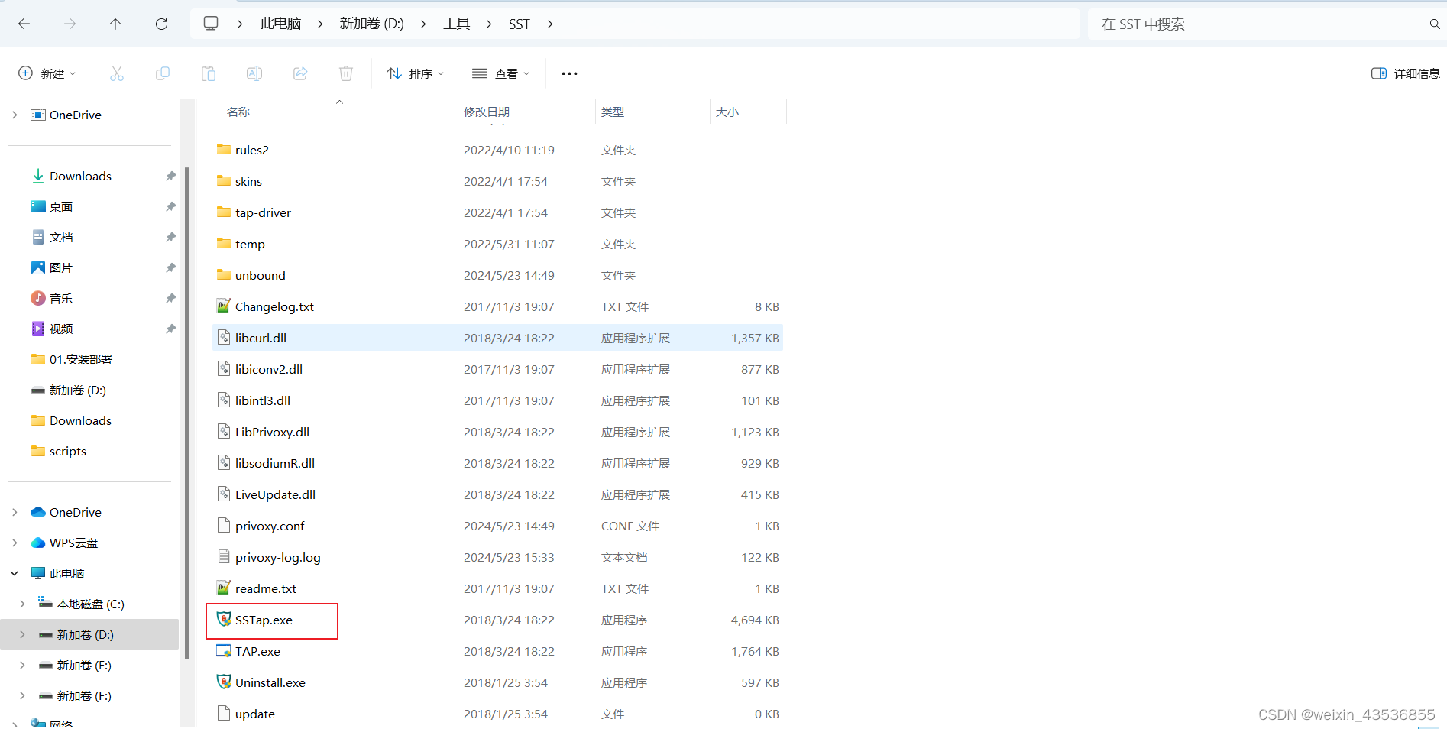Screen dimensions: 1447x729
Task: Toggle the 详细信息 details pane
Action: pos(1405,73)
